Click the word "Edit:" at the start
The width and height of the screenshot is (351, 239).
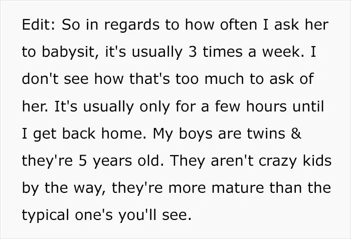(39, 25)
